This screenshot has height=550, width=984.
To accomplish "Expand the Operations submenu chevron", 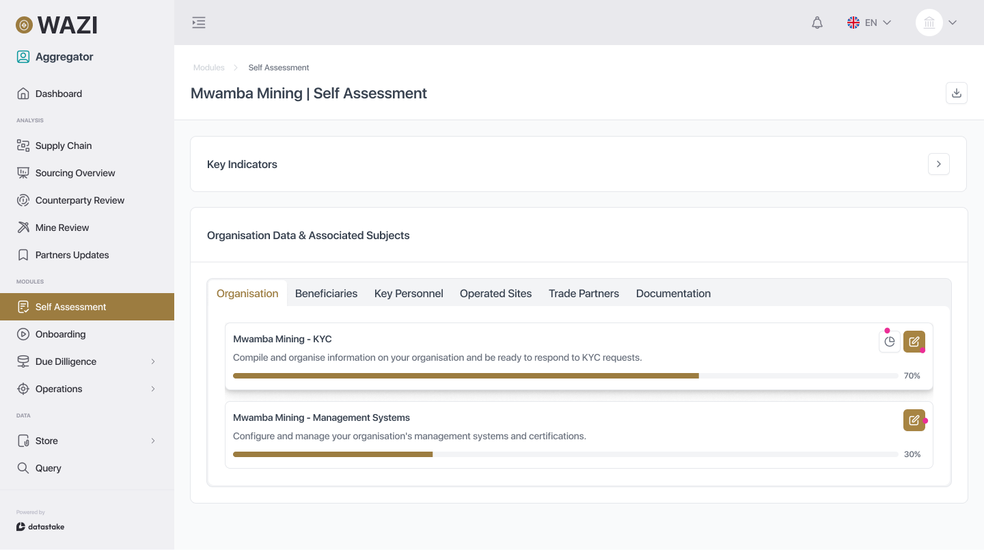I will pyautogui.click(x=153, y=389).
